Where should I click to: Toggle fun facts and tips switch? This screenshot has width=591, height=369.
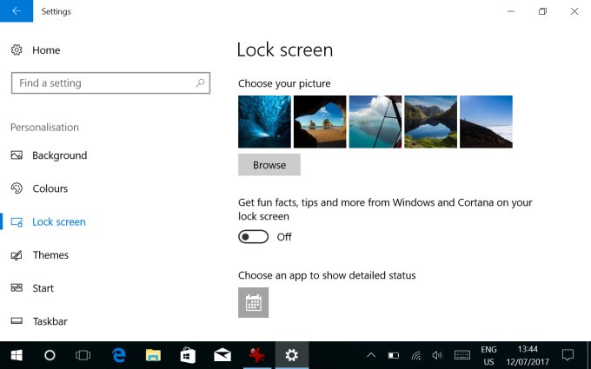tap(254, 237)
